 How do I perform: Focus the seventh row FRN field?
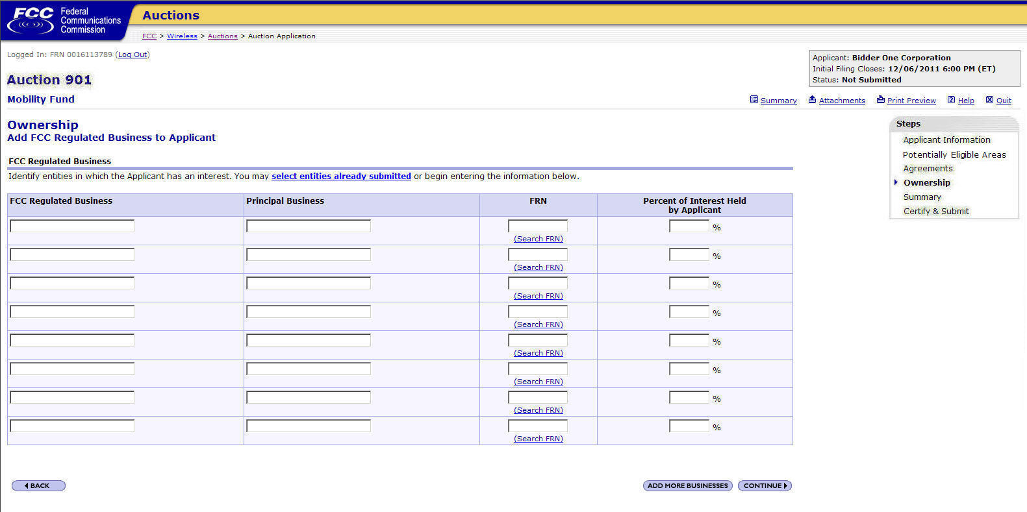tap(538, 397)
